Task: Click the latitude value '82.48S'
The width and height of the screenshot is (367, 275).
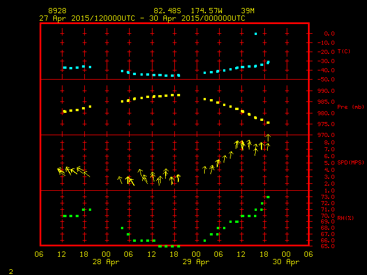Action: click(167, 11)
